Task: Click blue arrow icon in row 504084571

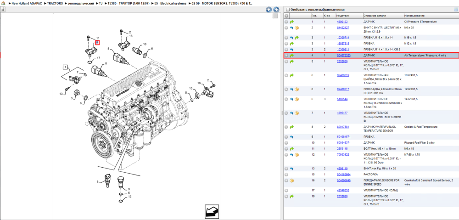Action: click(292, 137)
